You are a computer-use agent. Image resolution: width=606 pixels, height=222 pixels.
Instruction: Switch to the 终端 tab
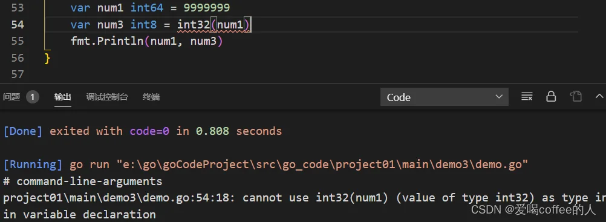click(151, 97)
